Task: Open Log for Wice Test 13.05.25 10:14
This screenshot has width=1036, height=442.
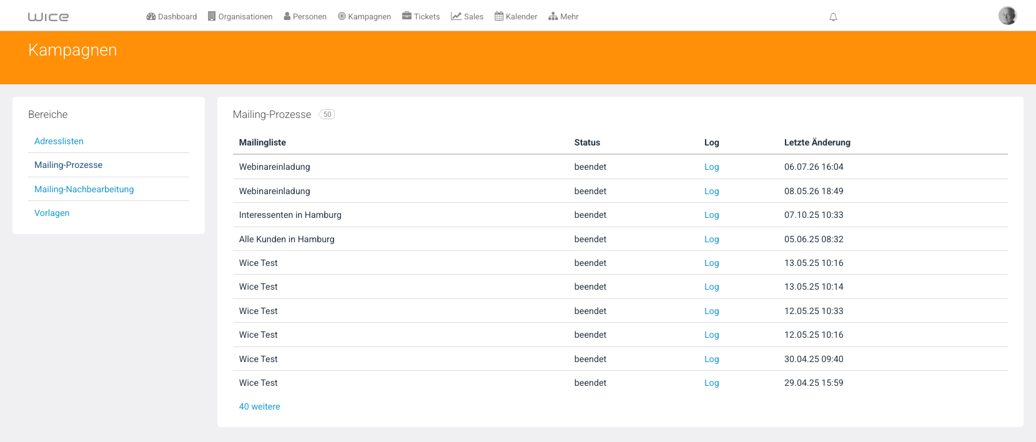Action: [711, 287]
